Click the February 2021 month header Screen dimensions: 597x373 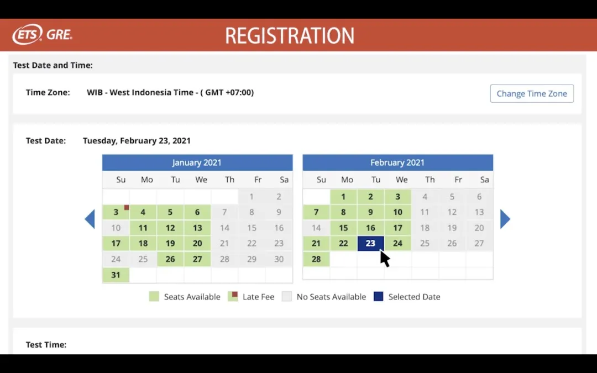[397, 162]
